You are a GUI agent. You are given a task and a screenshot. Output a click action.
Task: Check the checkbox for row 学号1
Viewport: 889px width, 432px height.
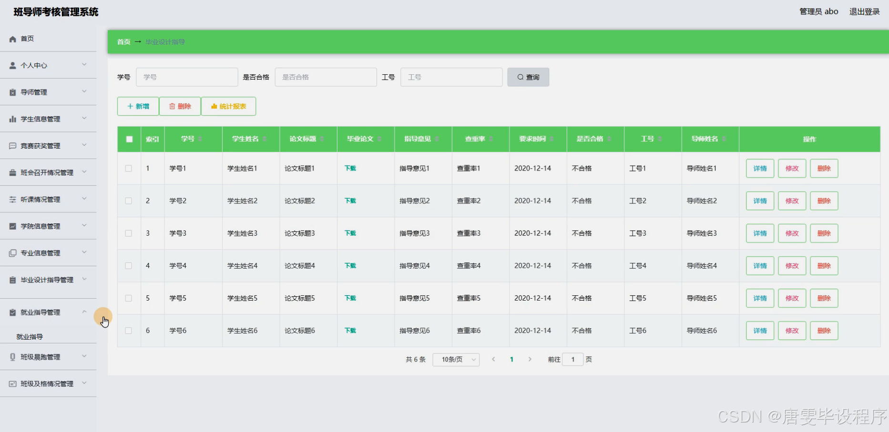(129, 168)
